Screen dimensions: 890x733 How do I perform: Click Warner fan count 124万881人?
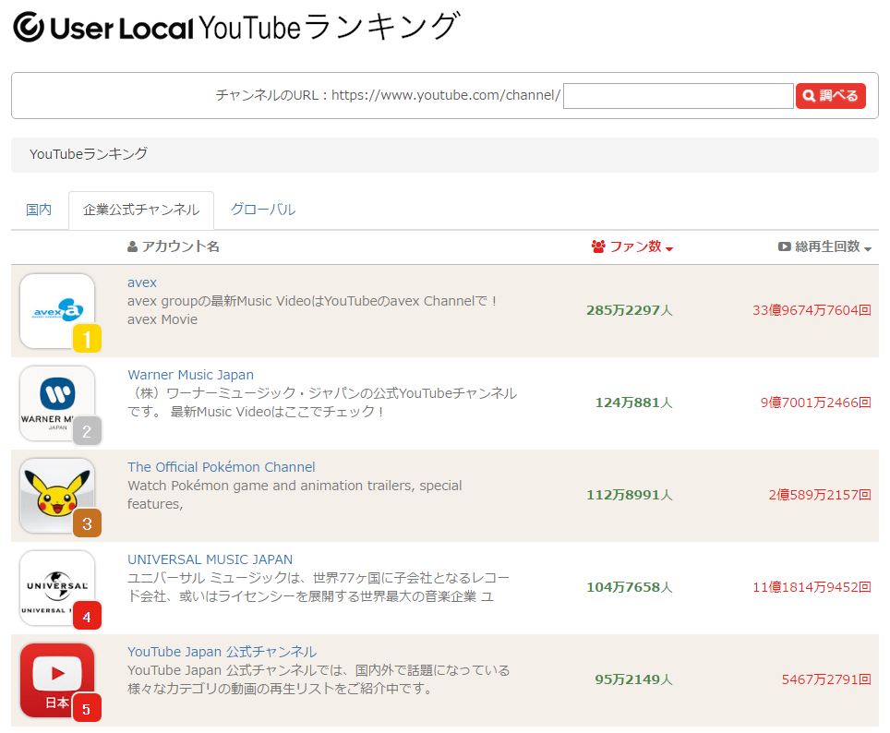click(633, 403)
